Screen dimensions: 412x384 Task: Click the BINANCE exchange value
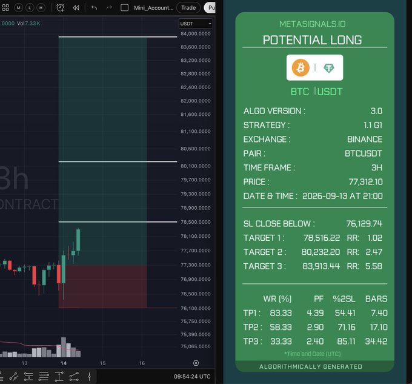(365, 140)
